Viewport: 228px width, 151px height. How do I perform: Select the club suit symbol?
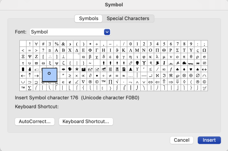[178, 69]
